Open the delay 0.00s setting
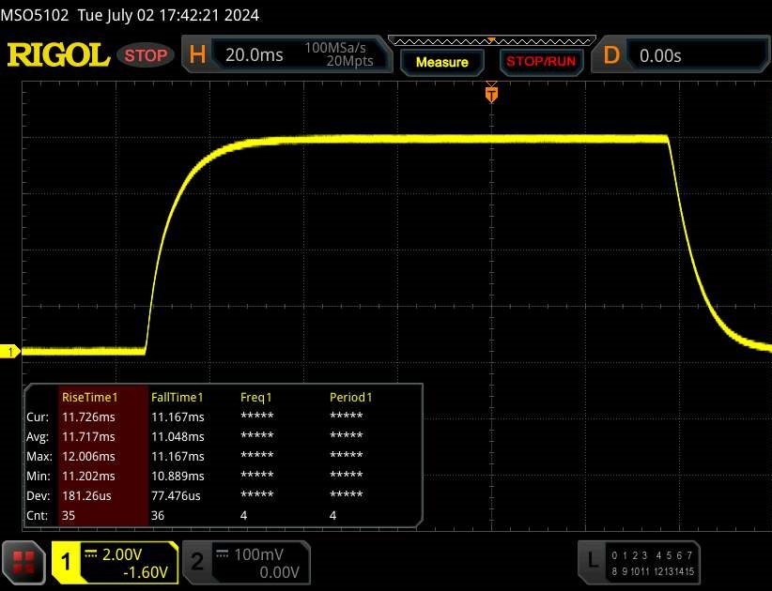This screenshot has height=591, width=772. [x=660, y=55]
